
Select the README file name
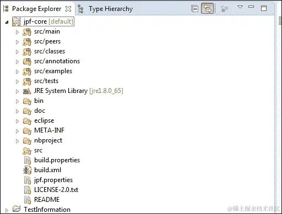click(47, 200)
